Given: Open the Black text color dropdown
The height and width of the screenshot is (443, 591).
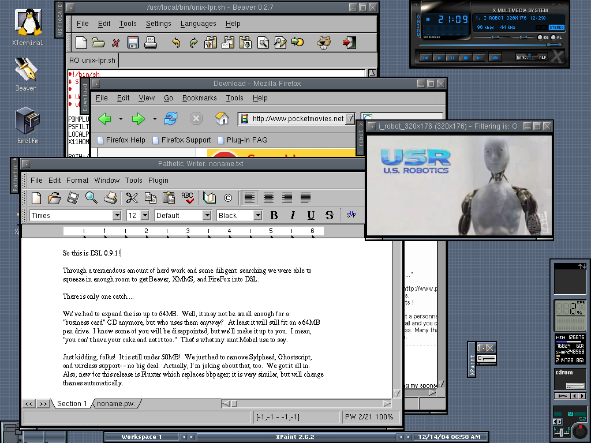Looking at the screenshot, I should click(x=258, y=216).
